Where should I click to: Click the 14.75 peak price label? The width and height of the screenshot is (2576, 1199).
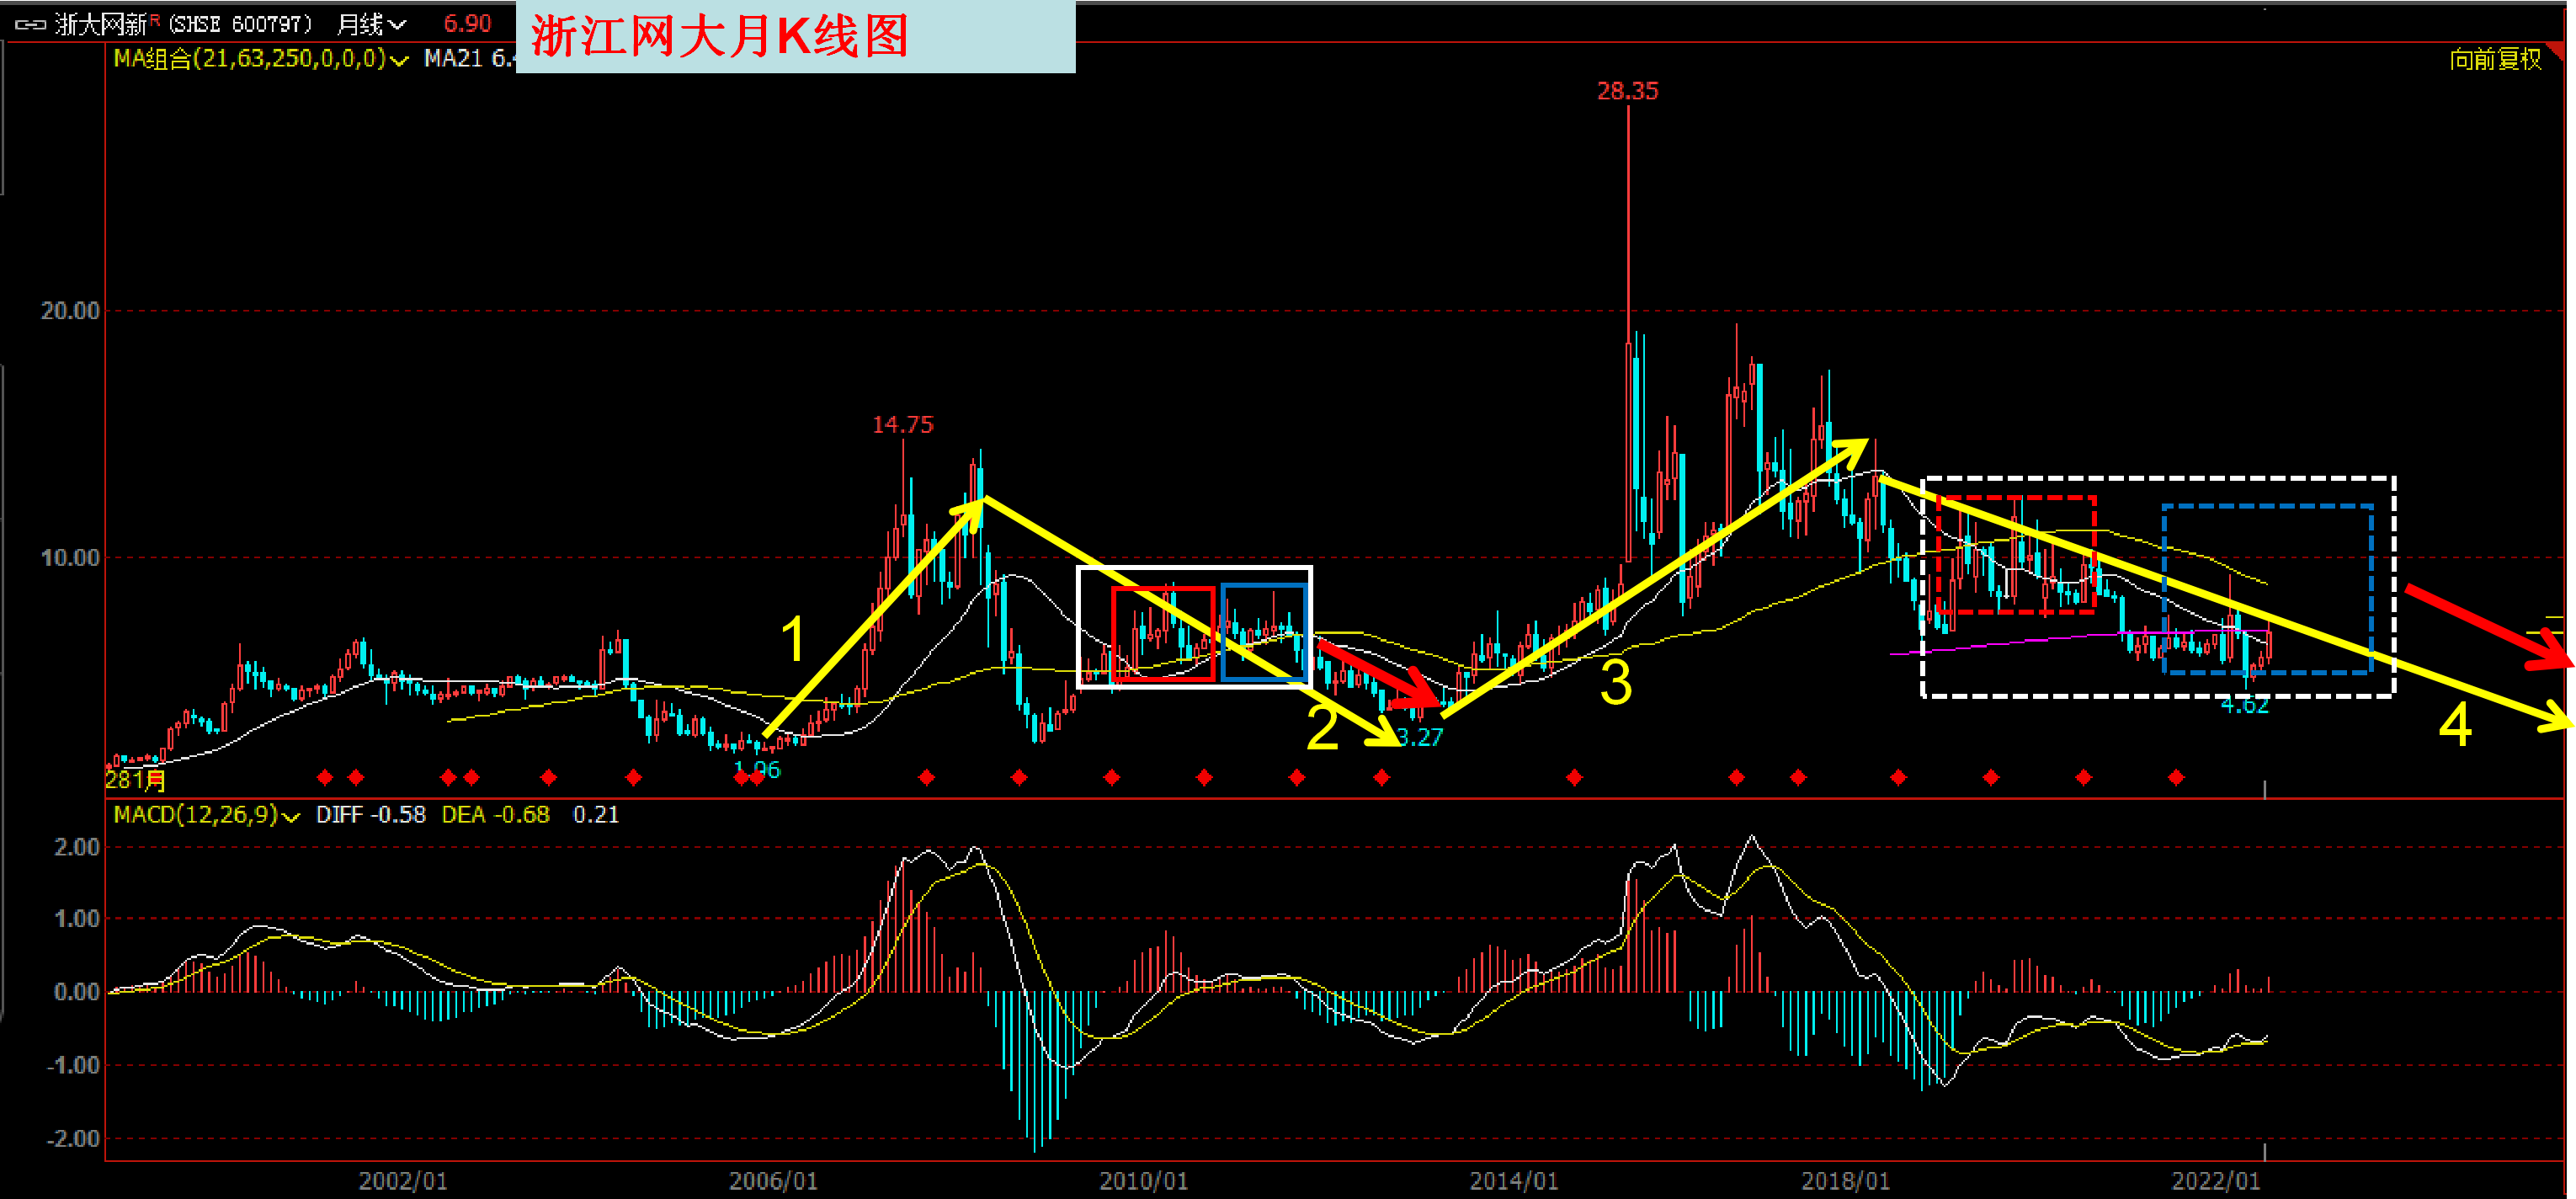[x=902, y=425]
